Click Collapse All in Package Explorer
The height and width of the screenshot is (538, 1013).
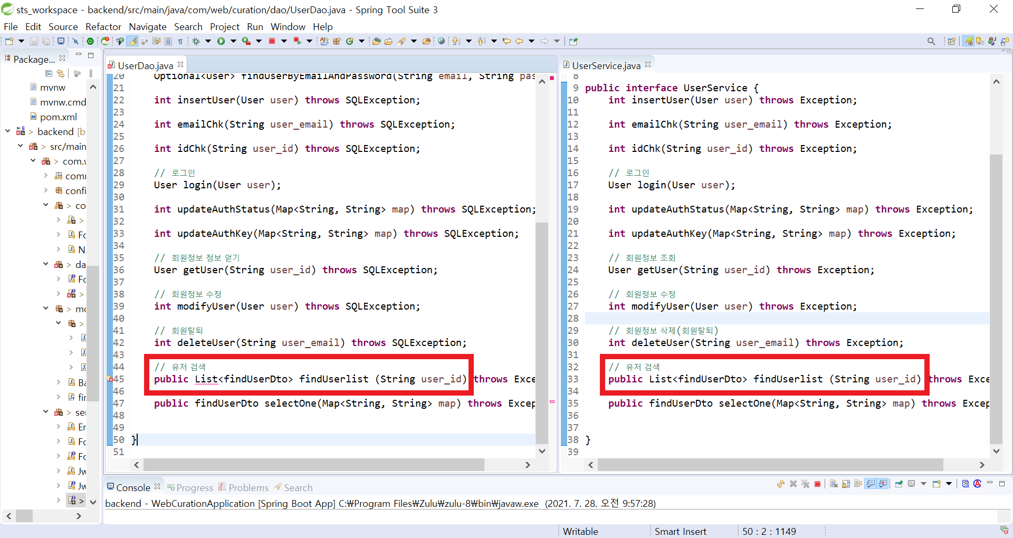[x=49, y=73]
